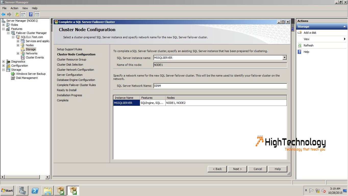Expand the Networks tree node
Screen dimensions: 348x196
18,53
